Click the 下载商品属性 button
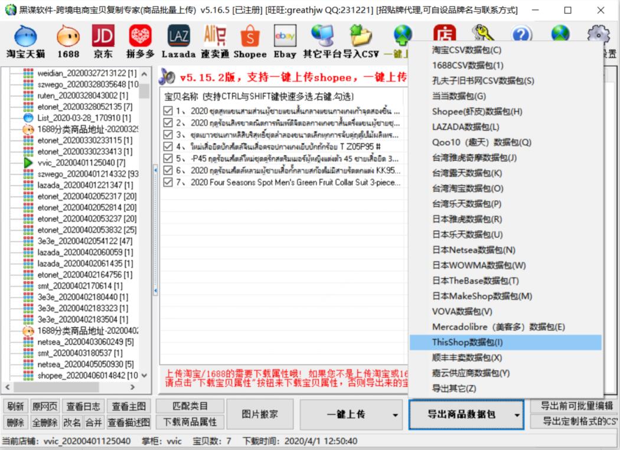The image size is (620, 450). click(x=190, y=422)
